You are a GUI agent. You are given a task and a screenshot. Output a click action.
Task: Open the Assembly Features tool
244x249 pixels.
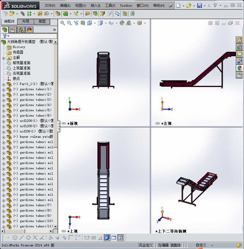pos(66,14)
